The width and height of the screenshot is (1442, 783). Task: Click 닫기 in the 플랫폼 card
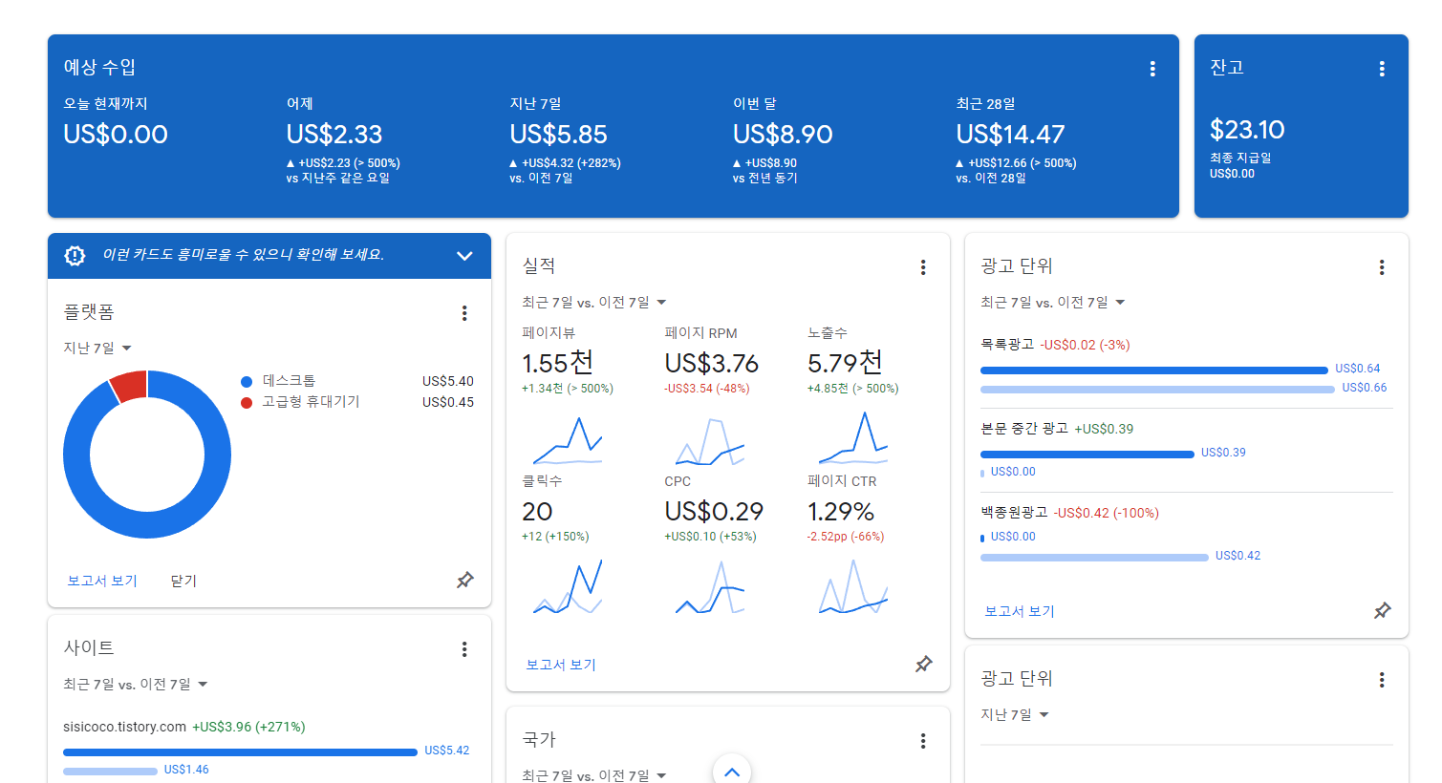pyautogui.click(x=183, y=581)
